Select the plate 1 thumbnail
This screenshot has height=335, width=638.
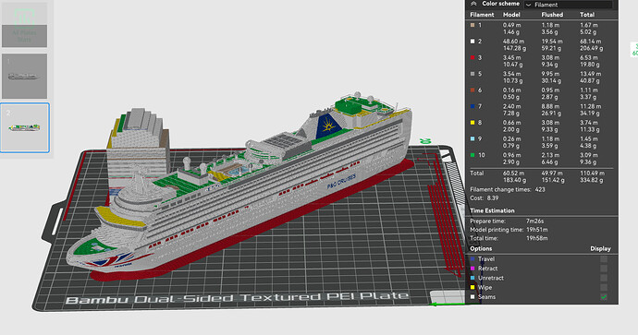click(24, 76)
